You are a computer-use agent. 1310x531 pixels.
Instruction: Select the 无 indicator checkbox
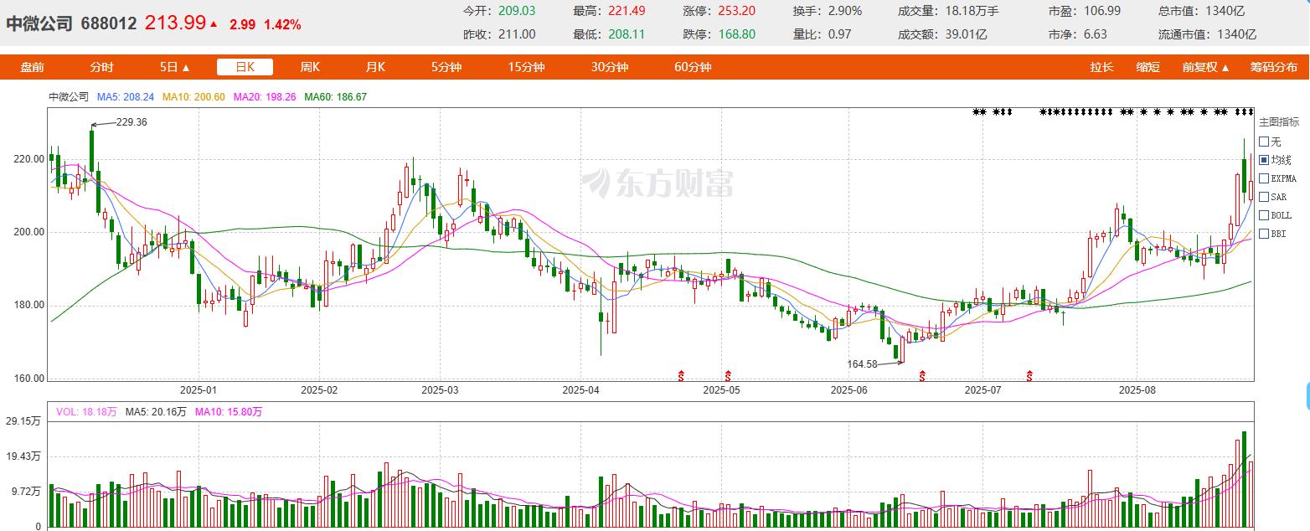[x=1265, y=142]
